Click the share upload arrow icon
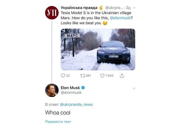This screenshot has width=191, height=126. tap(122, 76)
